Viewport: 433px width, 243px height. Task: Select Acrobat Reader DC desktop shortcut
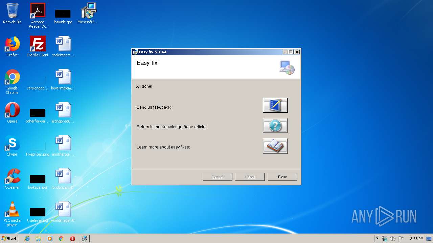38,16
